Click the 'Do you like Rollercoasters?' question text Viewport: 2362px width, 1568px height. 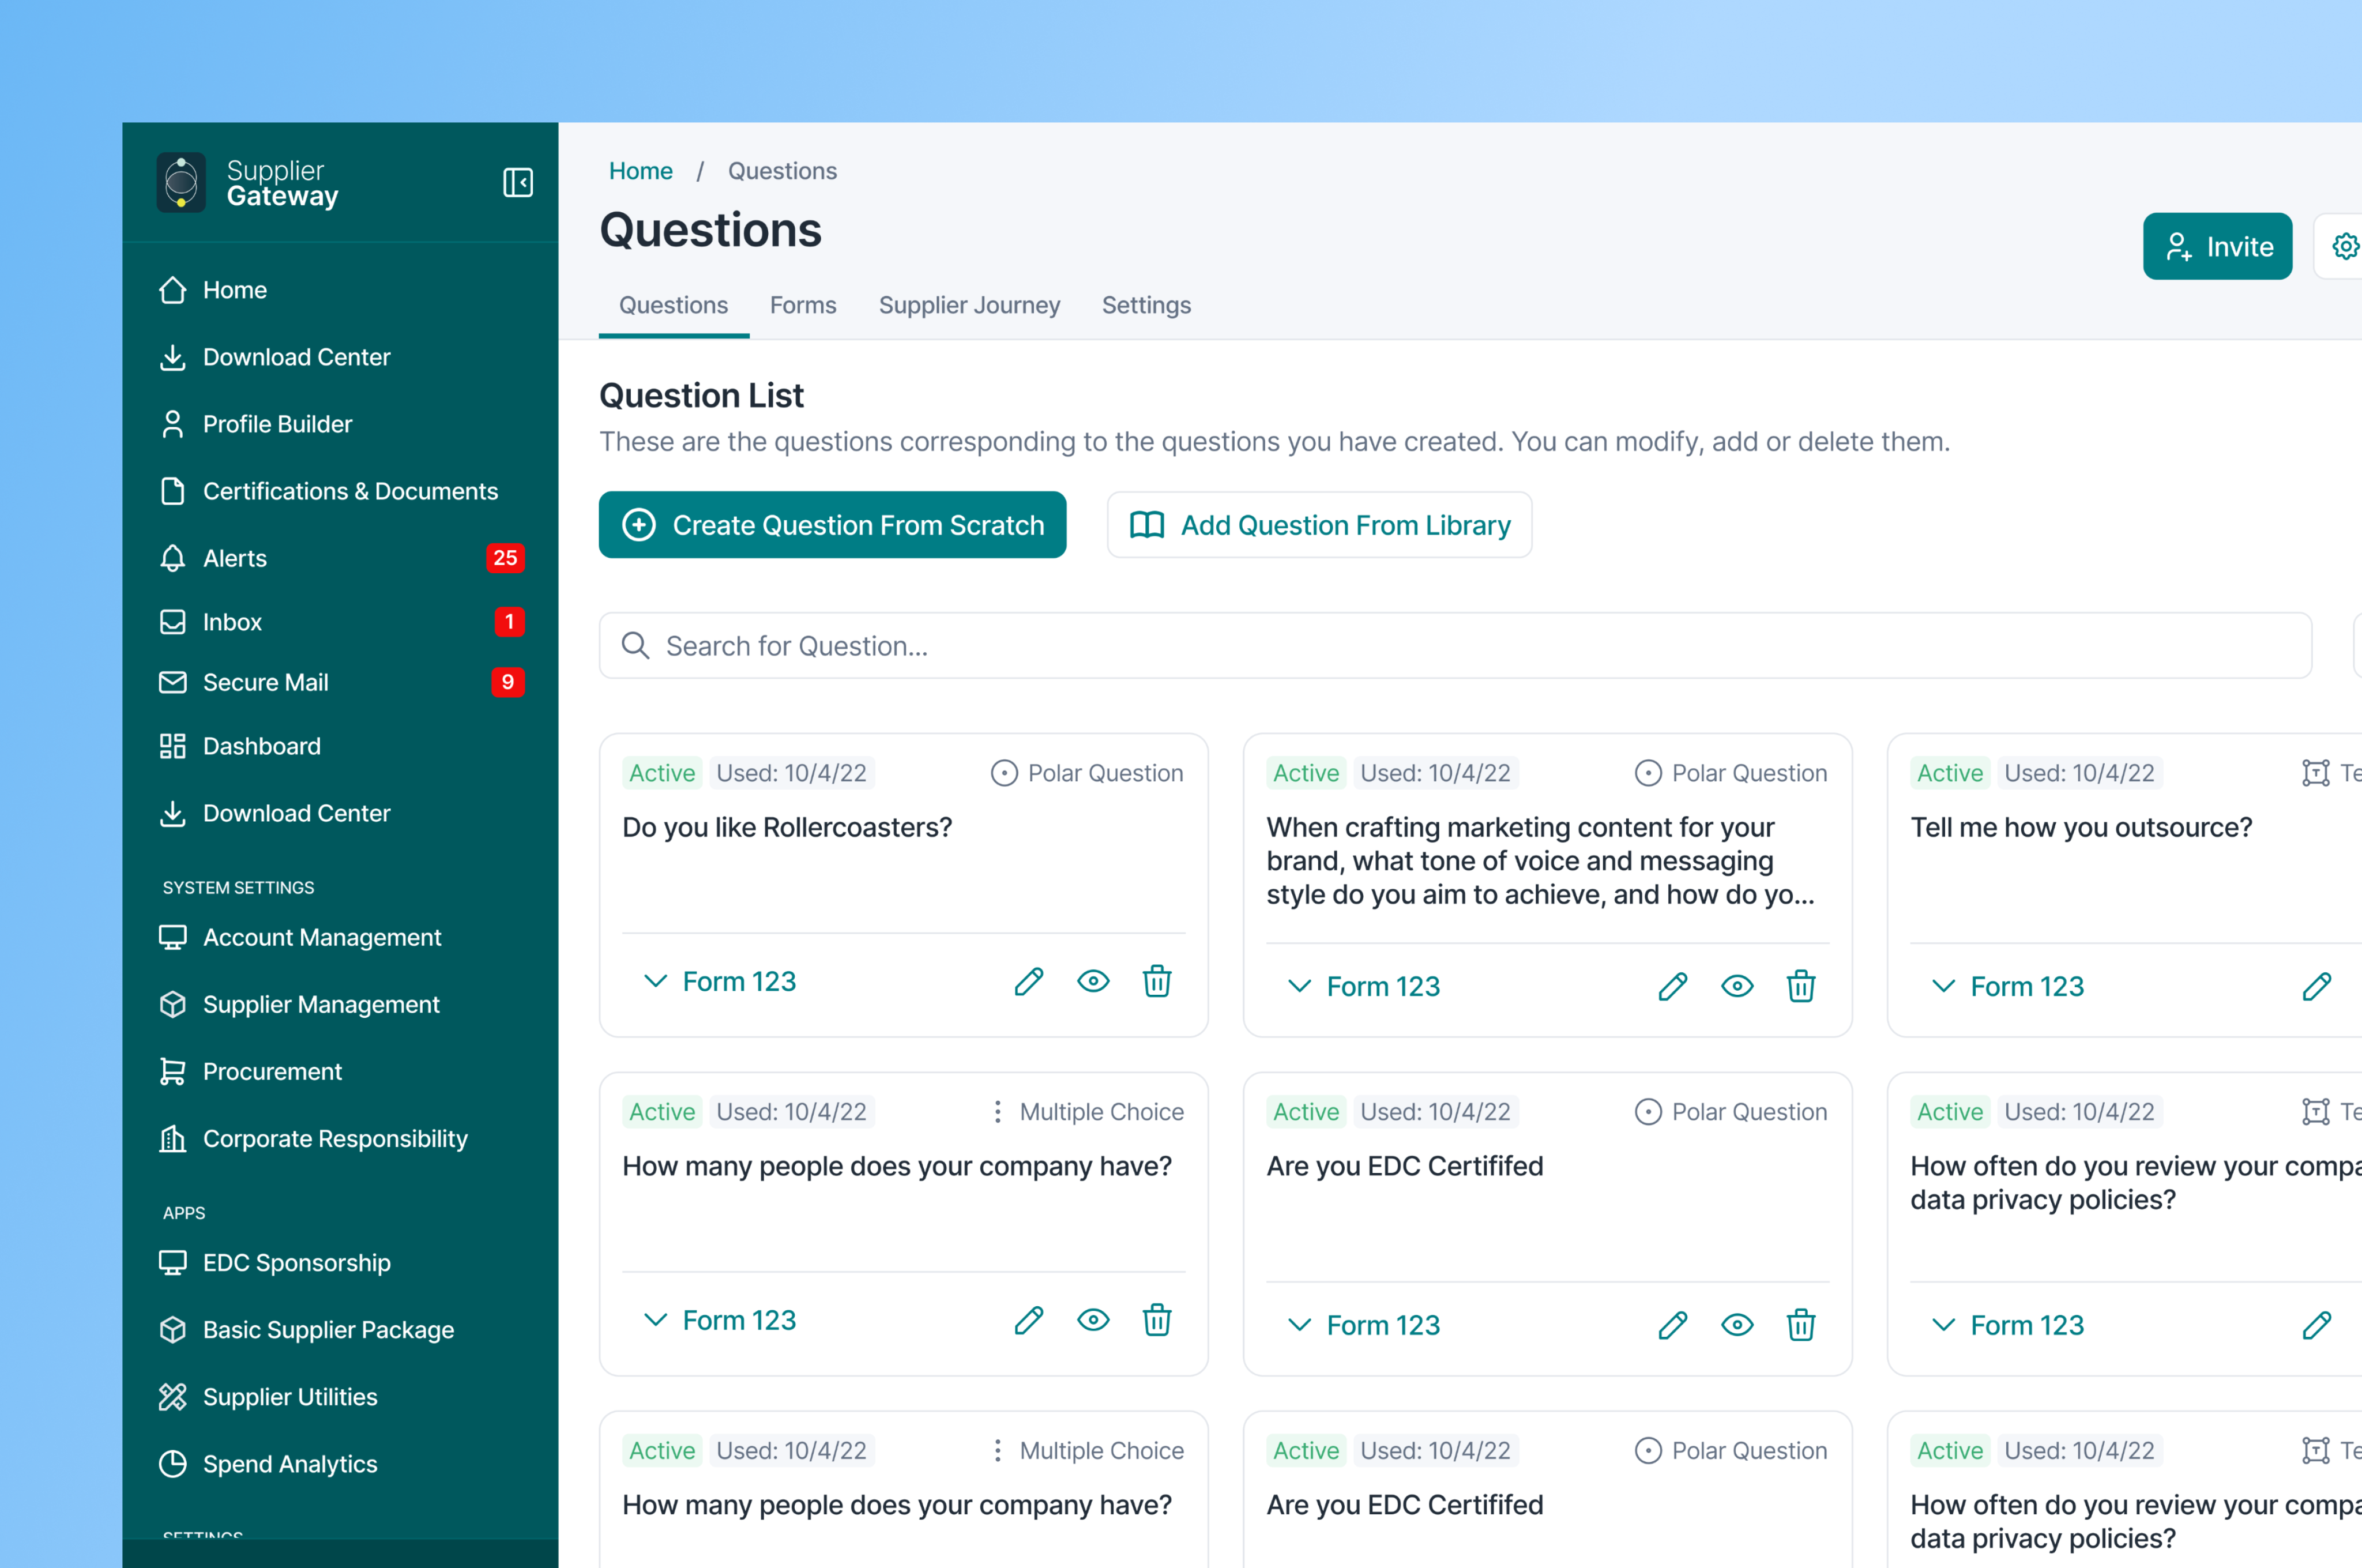click(x=787, y=827)
